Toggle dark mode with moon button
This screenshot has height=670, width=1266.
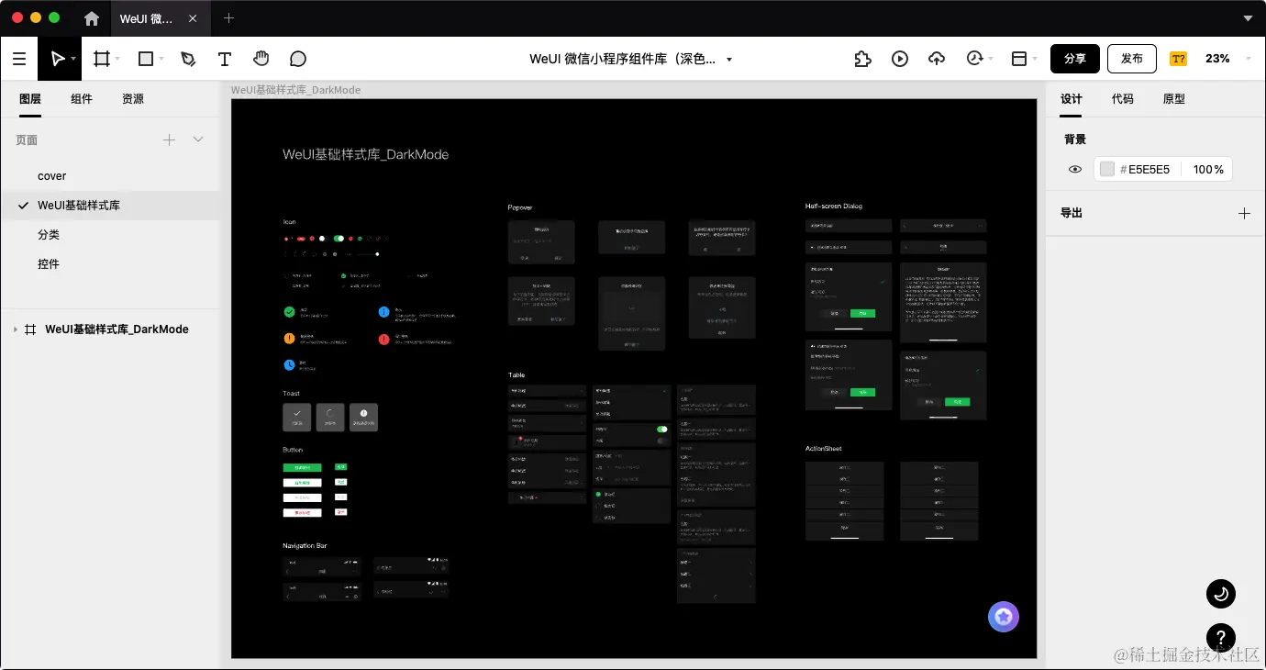(1221, 594)
